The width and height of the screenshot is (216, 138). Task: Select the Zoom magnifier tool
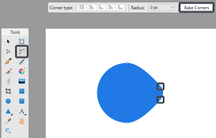tap(8, 131)
